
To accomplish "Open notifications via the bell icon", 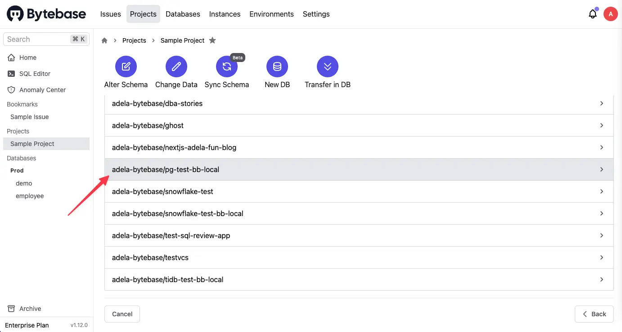I will pyautogui.click(x=593, y=14).
